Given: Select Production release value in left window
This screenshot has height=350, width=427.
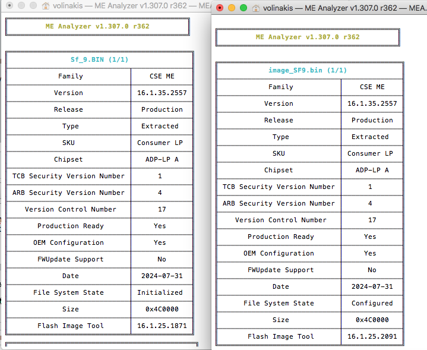Looking at the screenshot, I should coord(162,109).
